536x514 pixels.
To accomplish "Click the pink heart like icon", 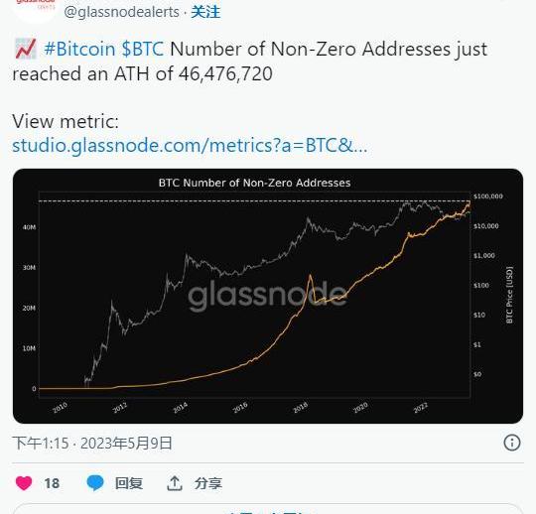I will click(x=24, y=483).
